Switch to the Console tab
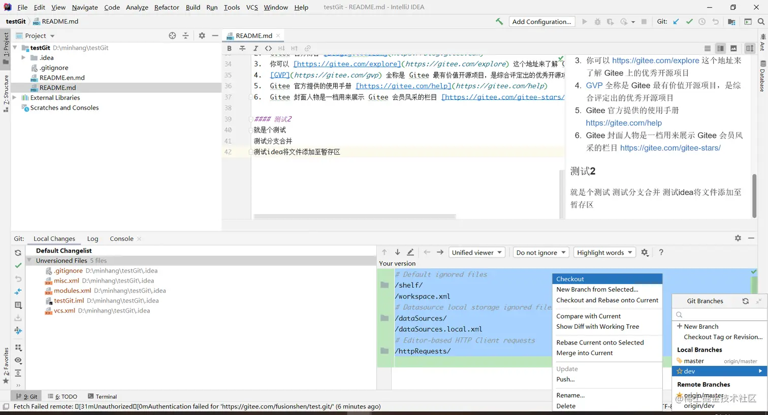 tap(121, 238)
